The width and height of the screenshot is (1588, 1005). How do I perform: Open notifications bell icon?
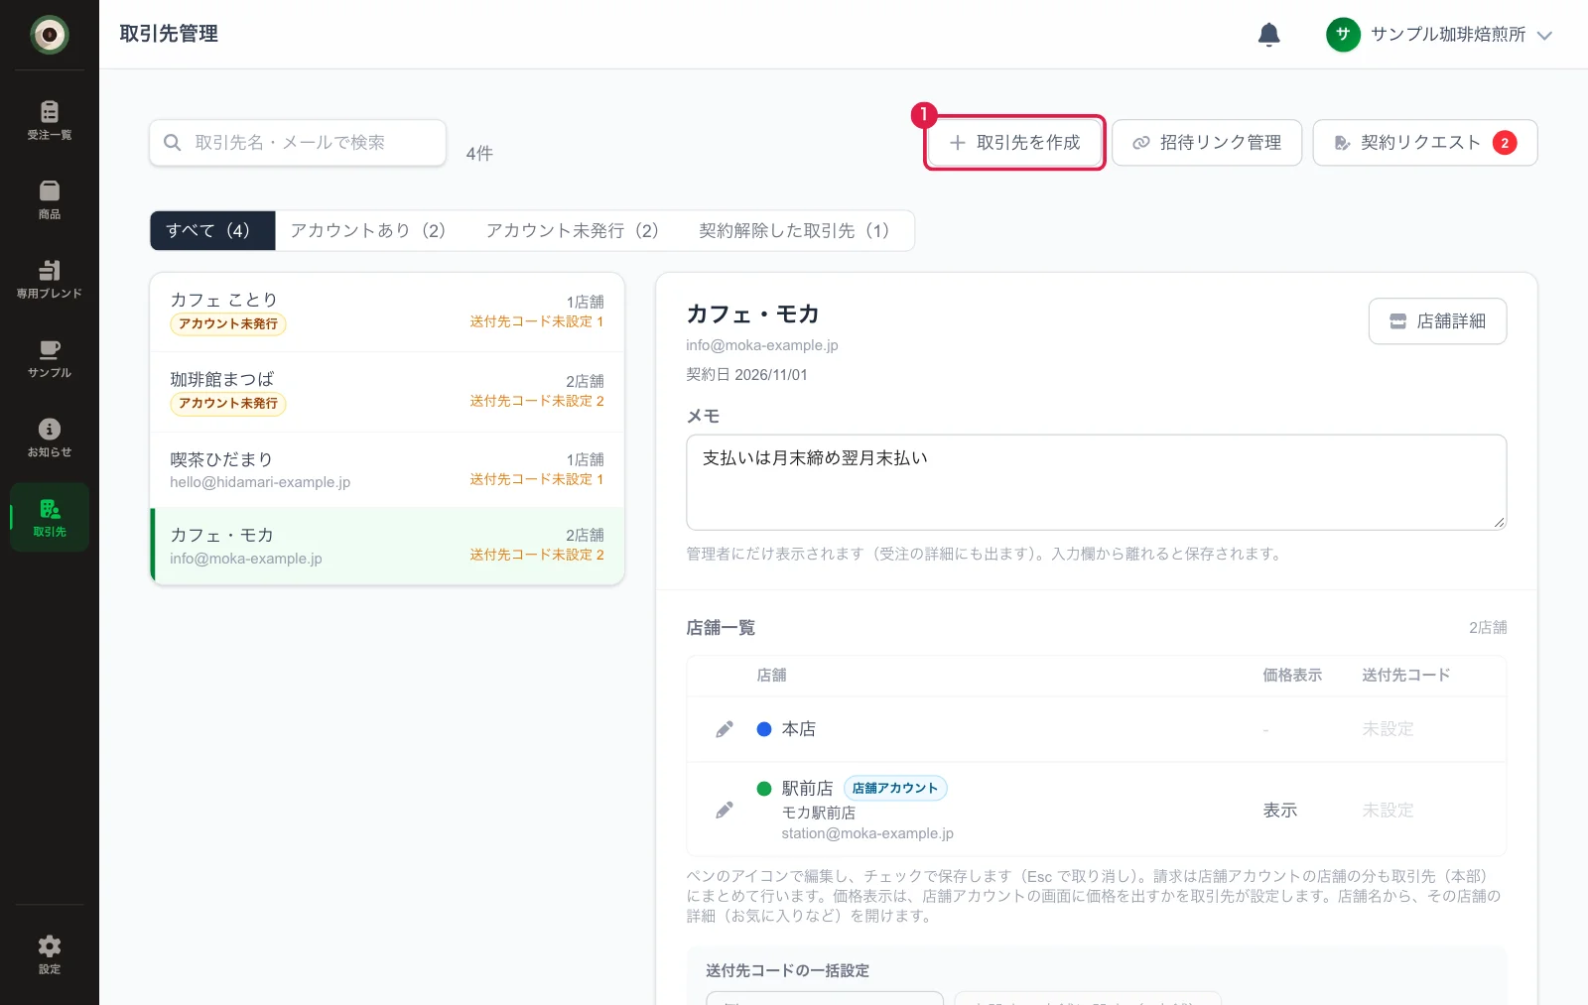(1268, 35)
